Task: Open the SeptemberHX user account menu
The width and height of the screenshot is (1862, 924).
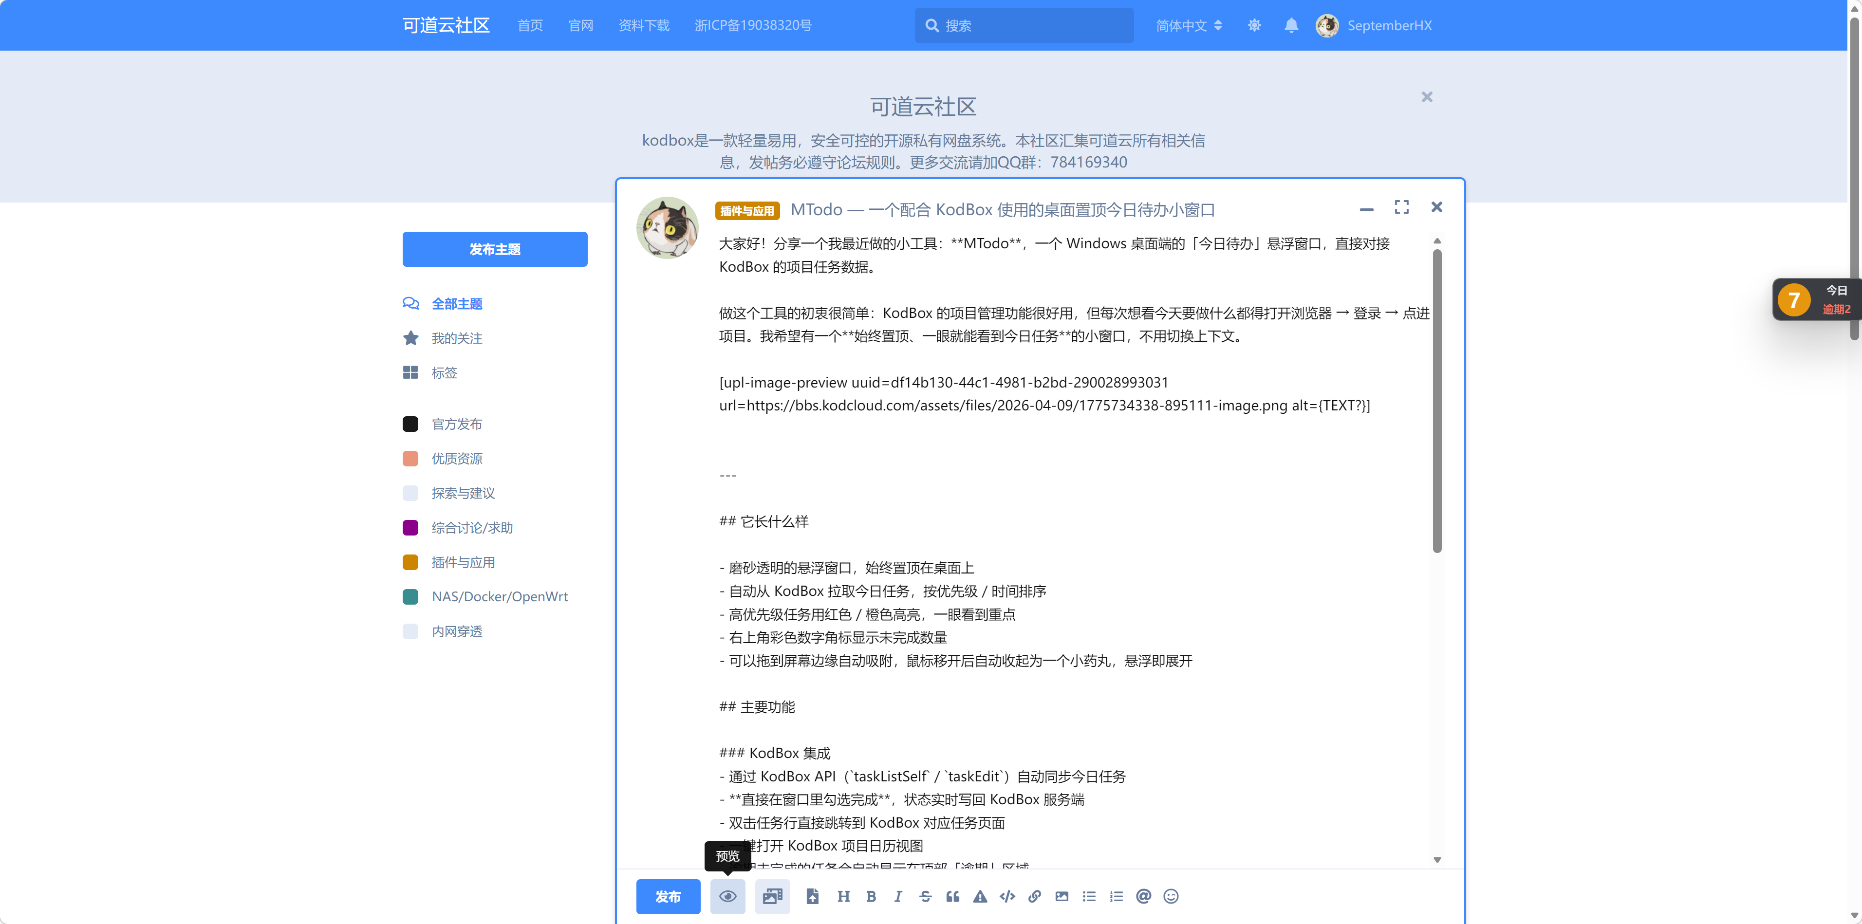Action: (x=1373, y=25)
